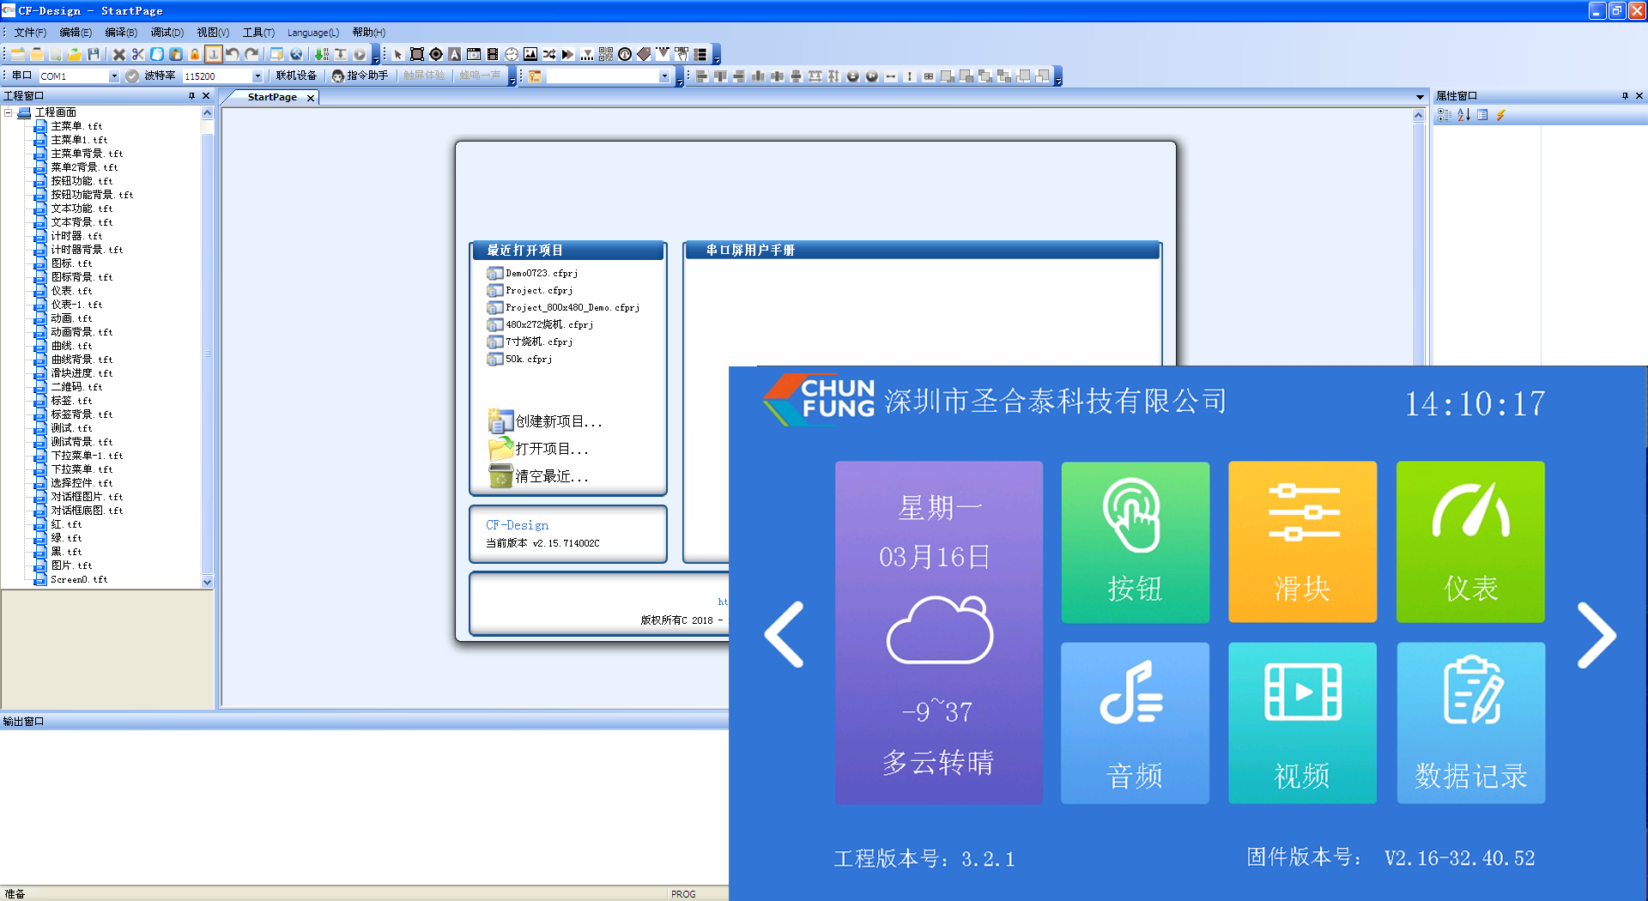Select the text 'A' control tool

click(x=455, y=54)
